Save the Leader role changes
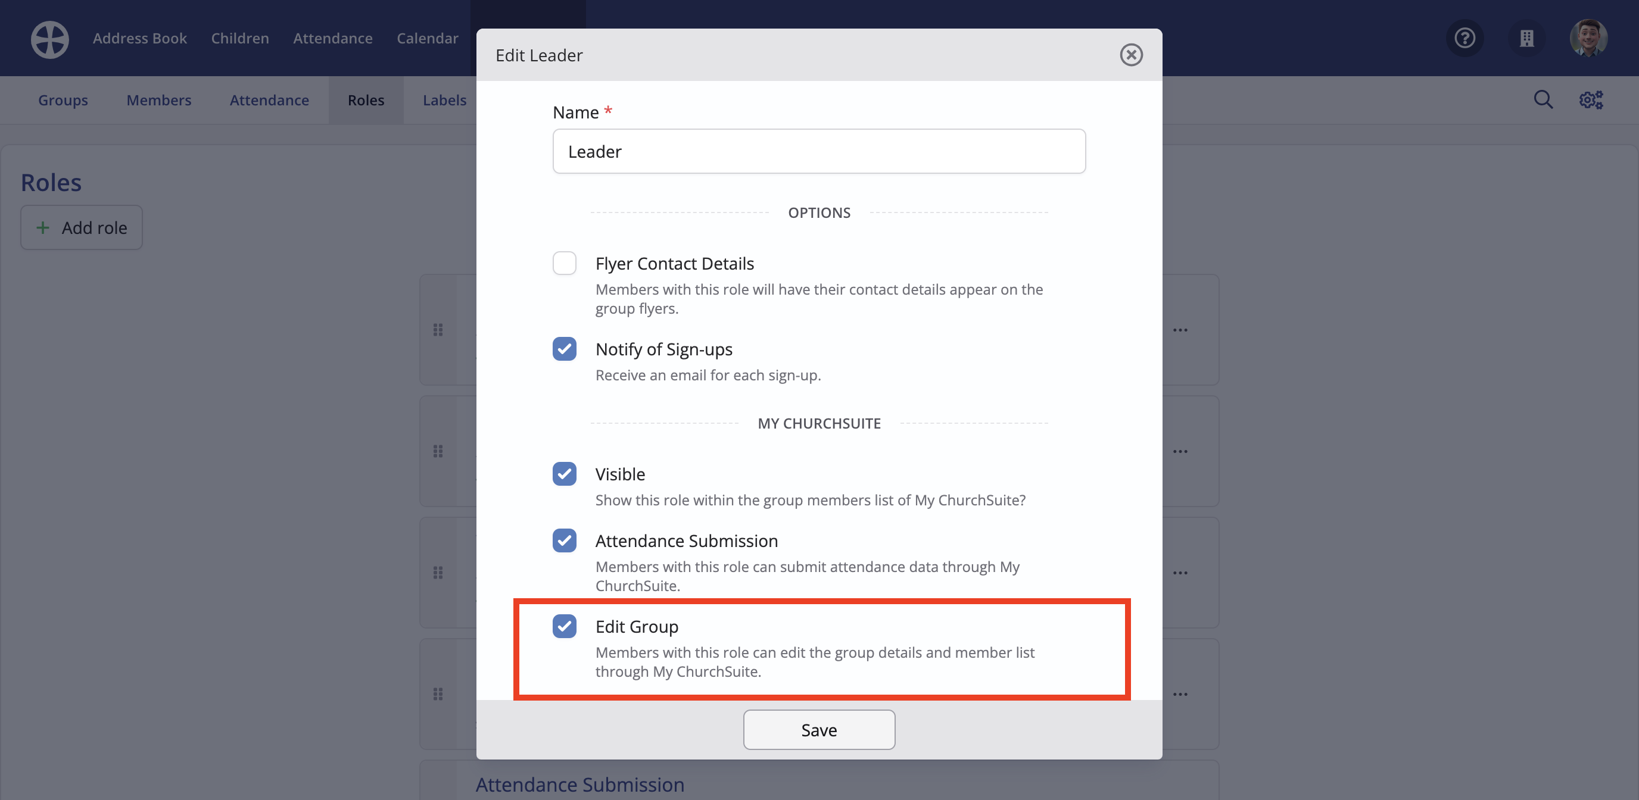 pos(819,729)
